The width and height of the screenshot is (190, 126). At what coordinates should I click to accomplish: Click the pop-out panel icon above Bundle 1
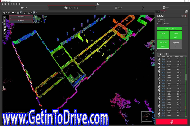click(x=186, y=12)
